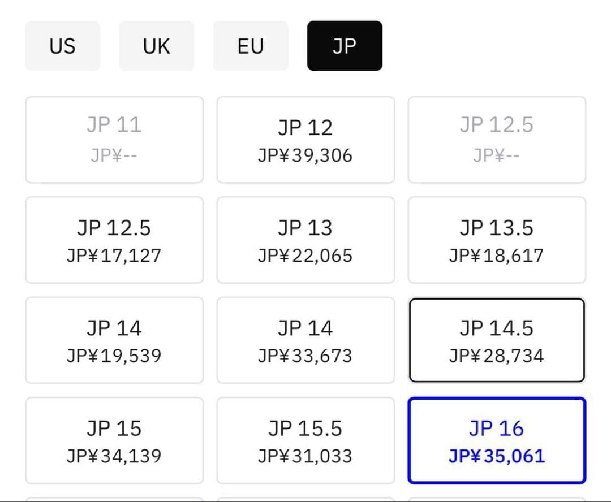Choose the JP 13 size tile

[x=305, y=240]
